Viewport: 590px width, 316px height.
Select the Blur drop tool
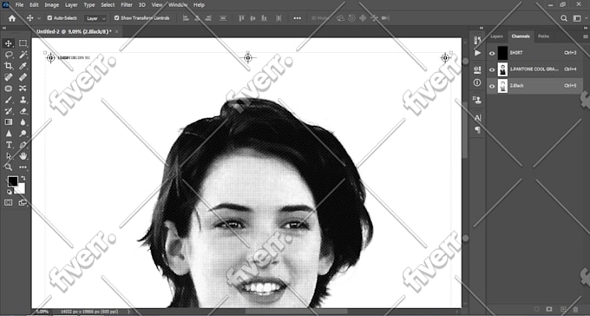pyautogui.click(x=23, y=122)
